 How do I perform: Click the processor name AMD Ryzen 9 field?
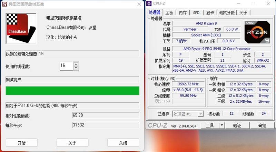[206, 23]
